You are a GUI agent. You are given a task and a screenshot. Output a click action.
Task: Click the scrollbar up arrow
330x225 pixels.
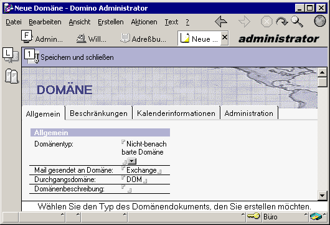[x=322, y=73]
